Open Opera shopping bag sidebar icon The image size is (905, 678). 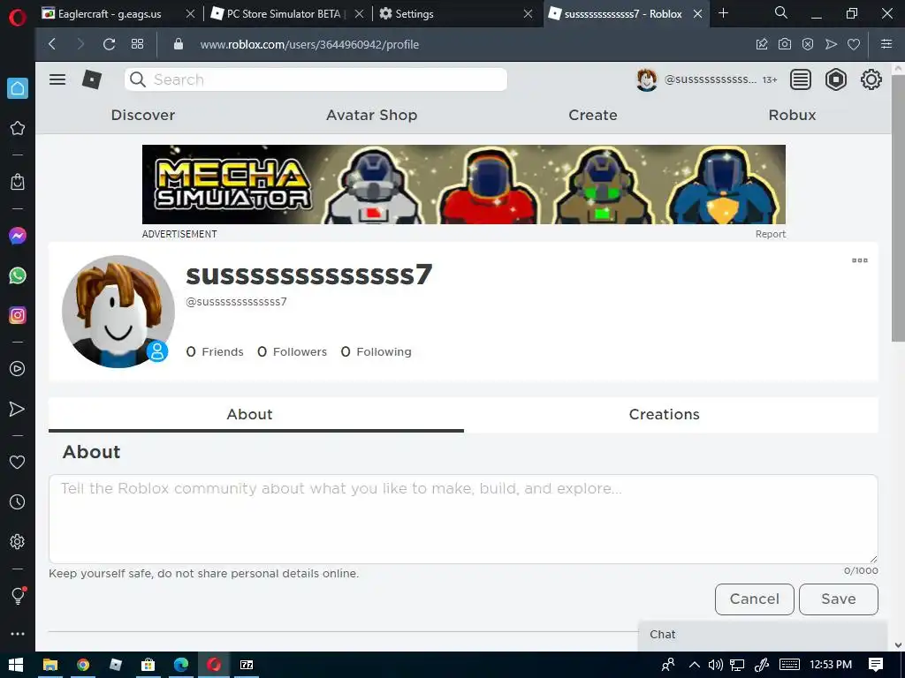point(18,182)
